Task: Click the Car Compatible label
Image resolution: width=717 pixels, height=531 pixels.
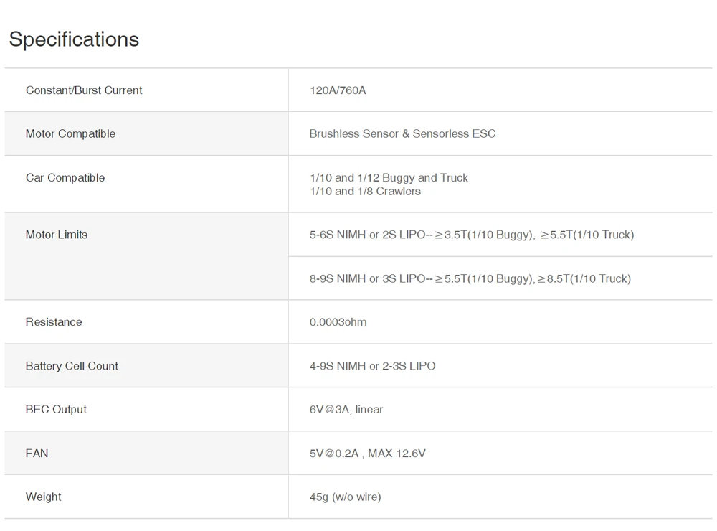Action: pyautogui.click(x=65, y=178)
